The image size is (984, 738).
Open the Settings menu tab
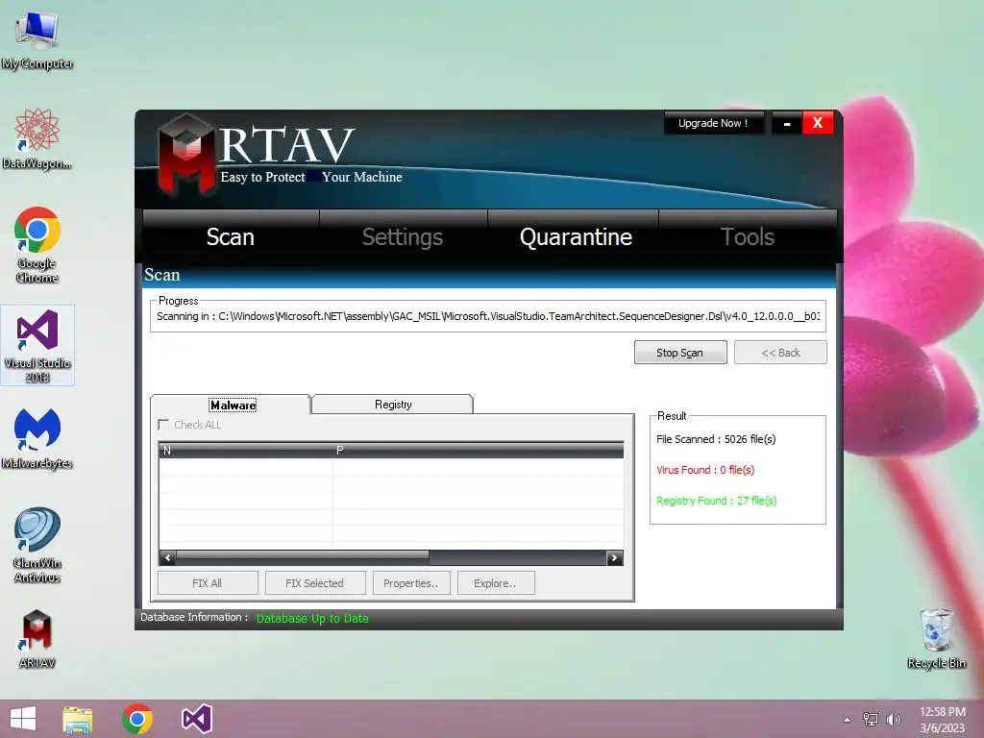coord(403,236)
